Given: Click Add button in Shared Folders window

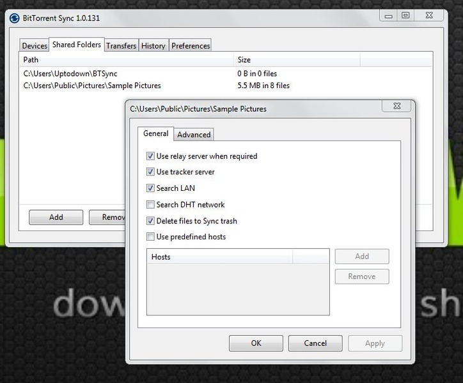Looking at the screenshot, I should click(x=56, y=217).
